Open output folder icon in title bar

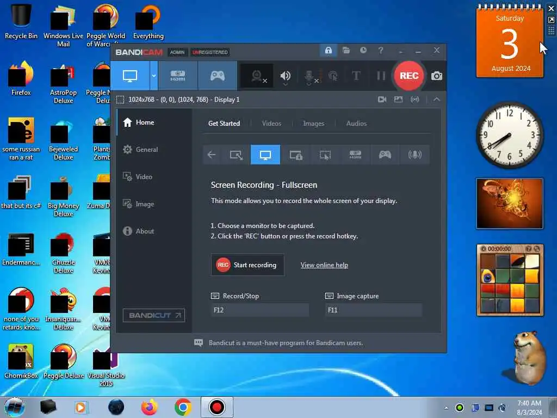point(346,50)
